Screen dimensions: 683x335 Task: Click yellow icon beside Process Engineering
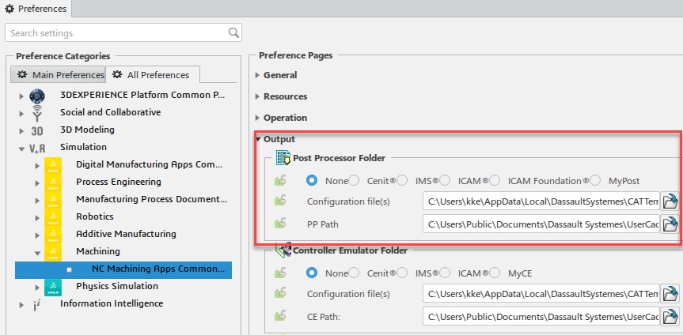coord(53,183)
